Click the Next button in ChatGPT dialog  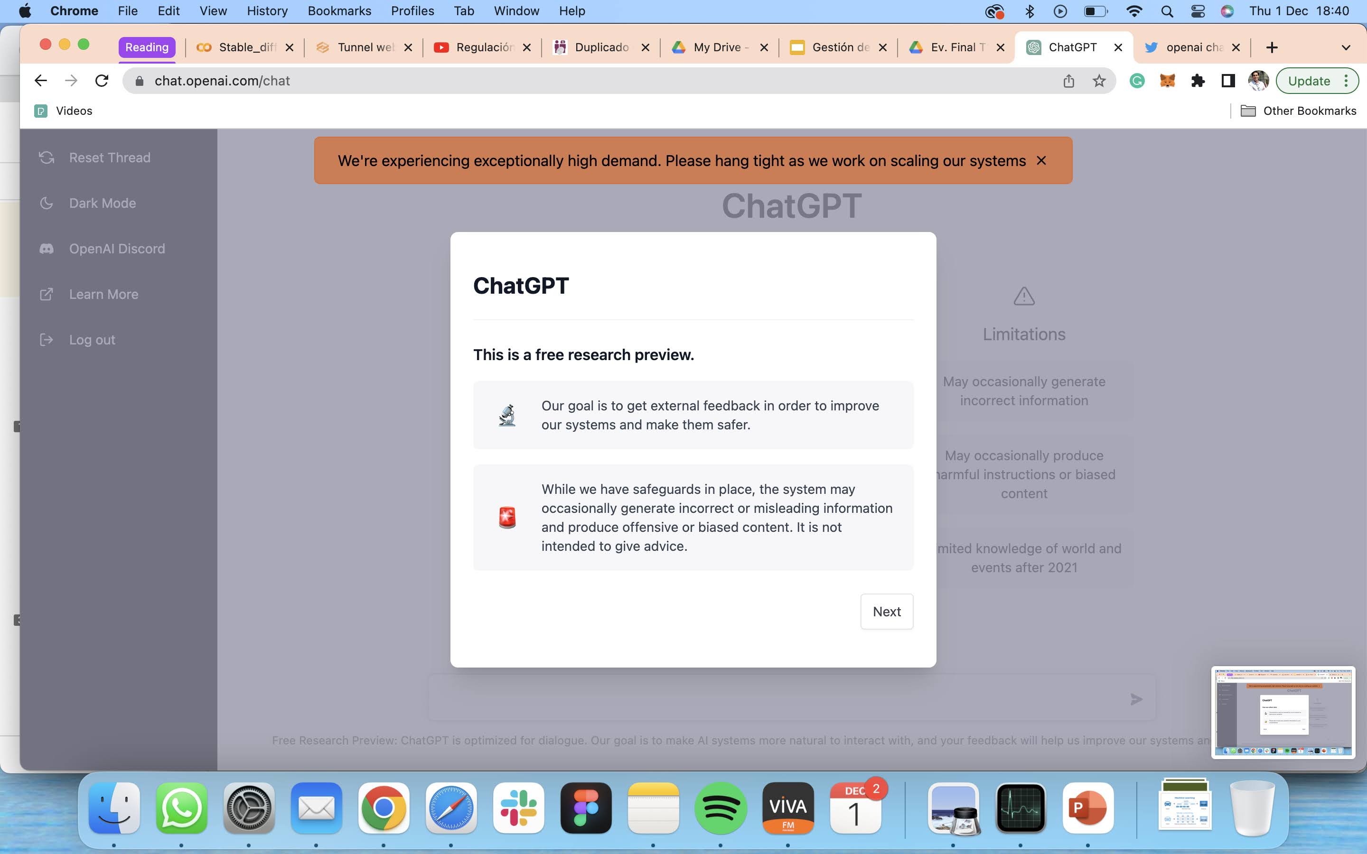point(886,611)
